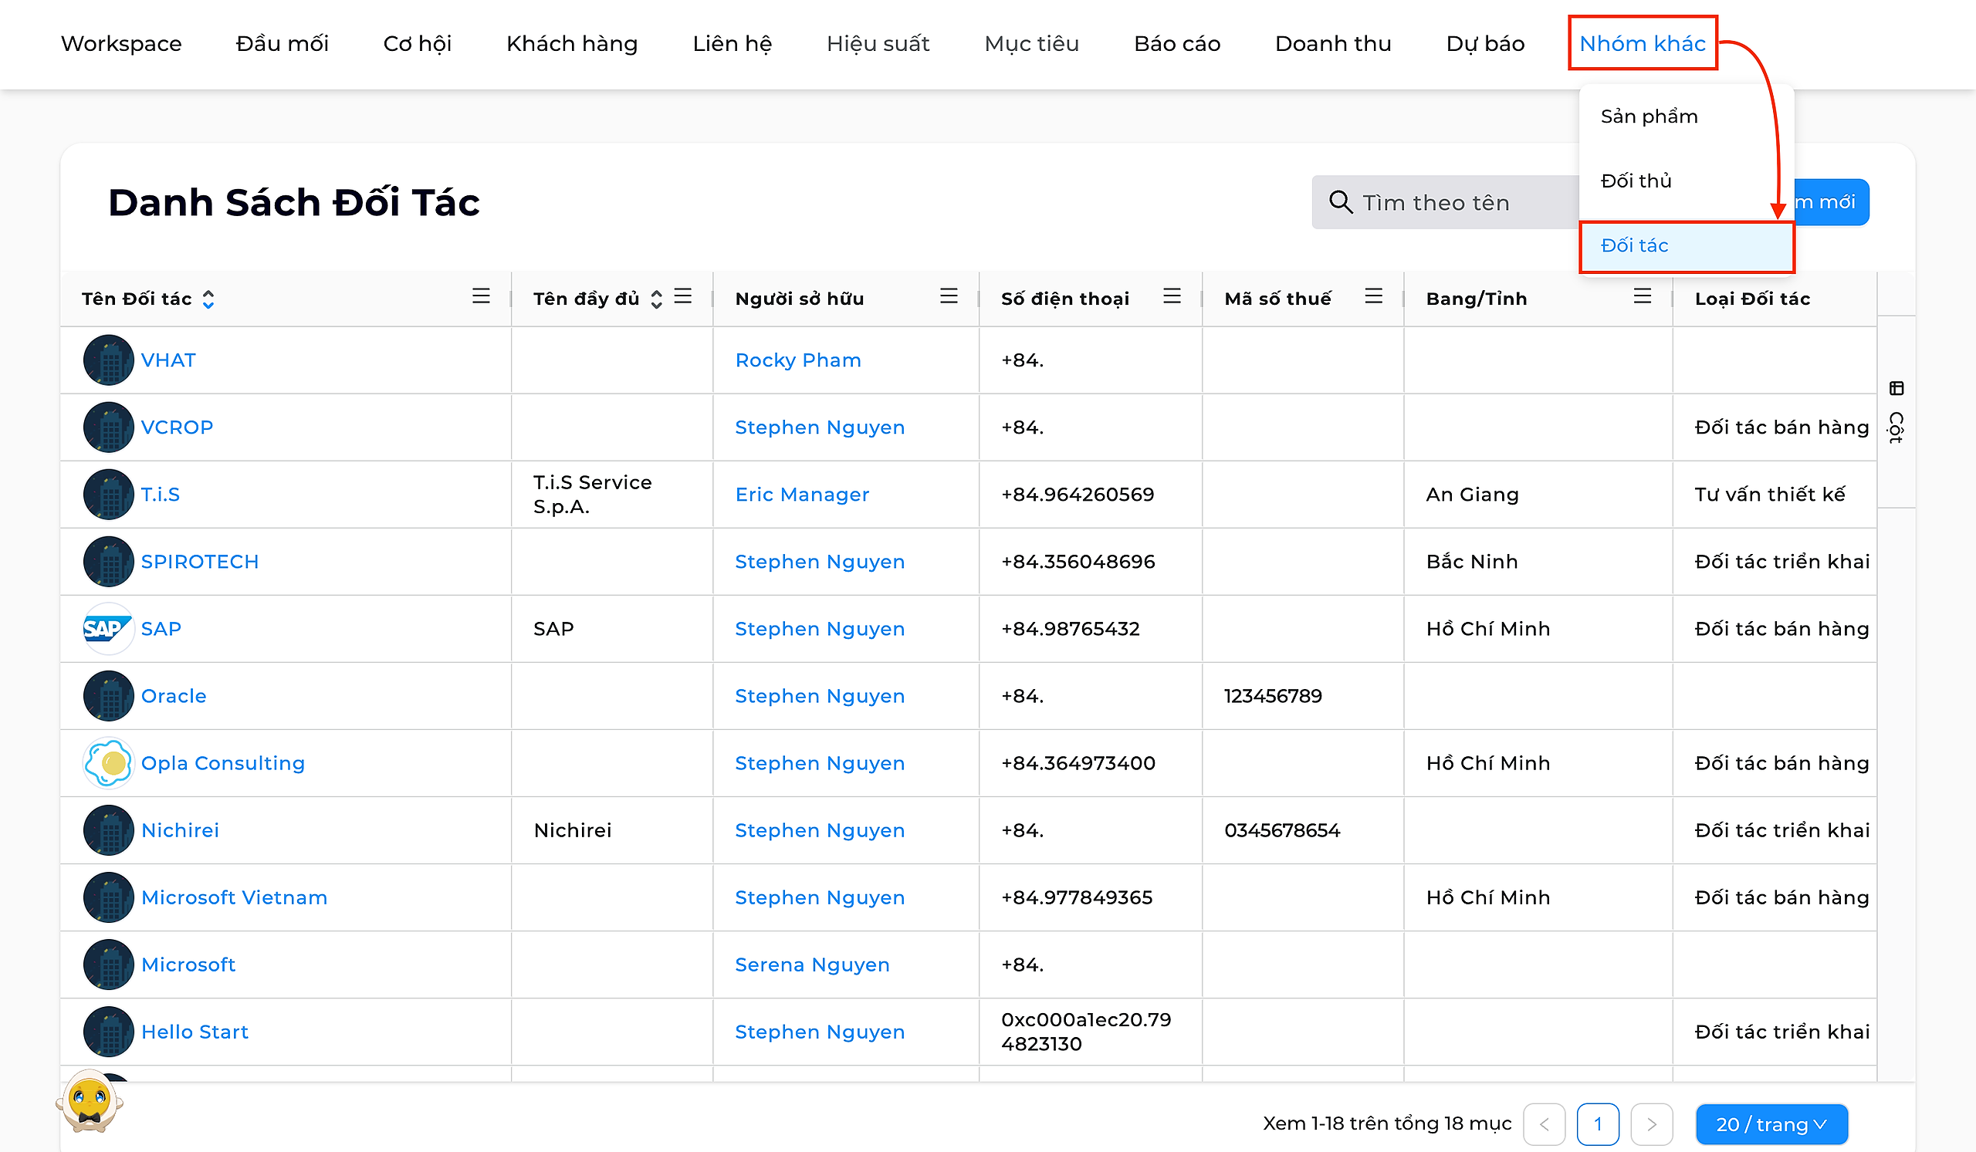Click the Microsoft Vietnam avatar
This screenshot has height=1152, width=1976.
(x=108, y=897)
